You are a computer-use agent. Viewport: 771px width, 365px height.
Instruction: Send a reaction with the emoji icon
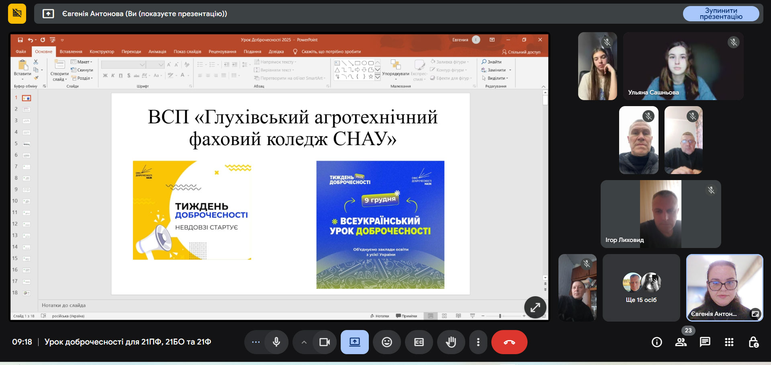(387, 342)
